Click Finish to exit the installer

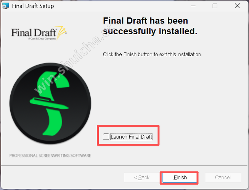179,178
